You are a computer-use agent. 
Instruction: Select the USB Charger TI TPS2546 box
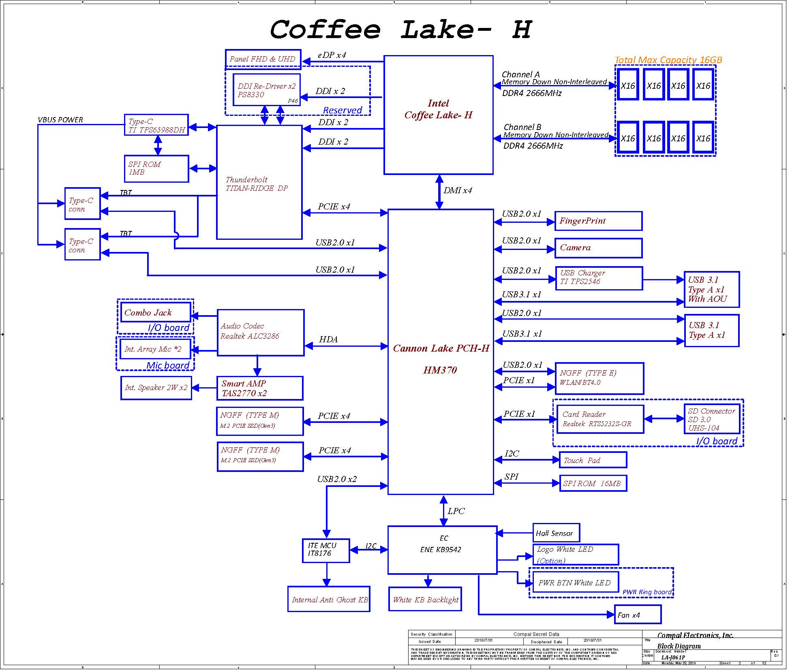(598, 278)
